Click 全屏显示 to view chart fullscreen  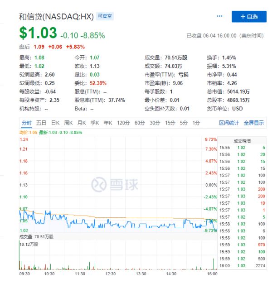tap(254, 123)
